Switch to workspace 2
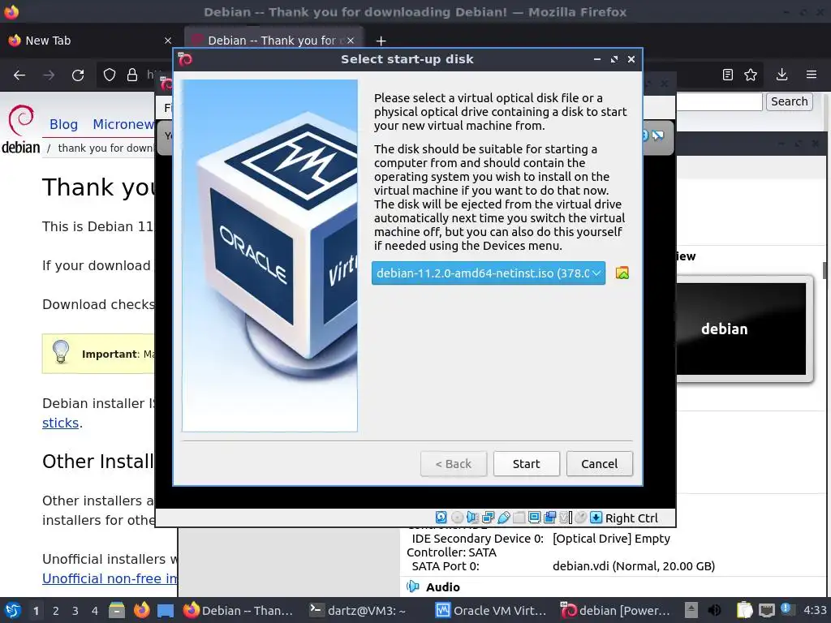This screenshot has width=831, height=623. tap(56, 611)
